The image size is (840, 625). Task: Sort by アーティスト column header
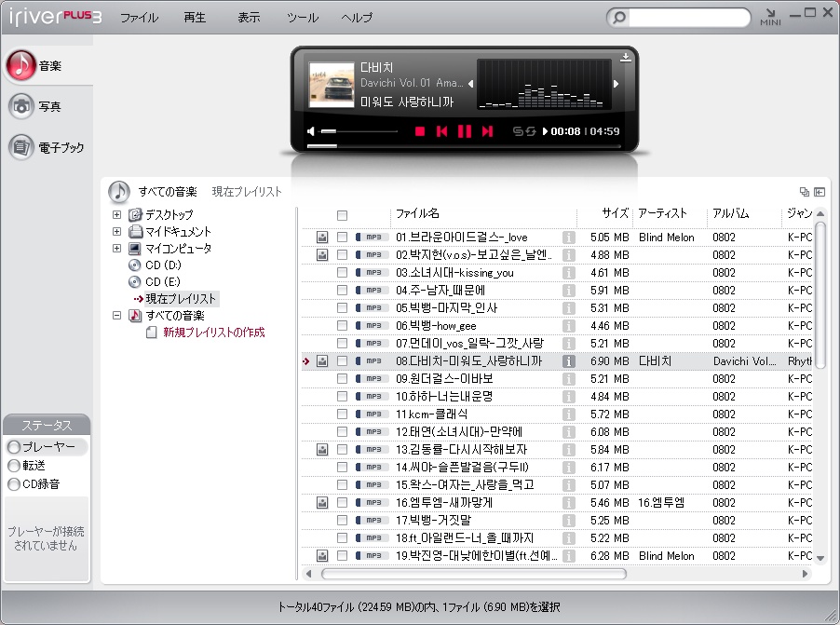(663, 213)
